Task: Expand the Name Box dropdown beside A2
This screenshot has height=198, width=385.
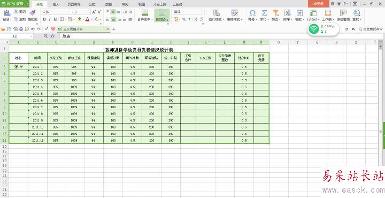Action: [x=32, y=36]
